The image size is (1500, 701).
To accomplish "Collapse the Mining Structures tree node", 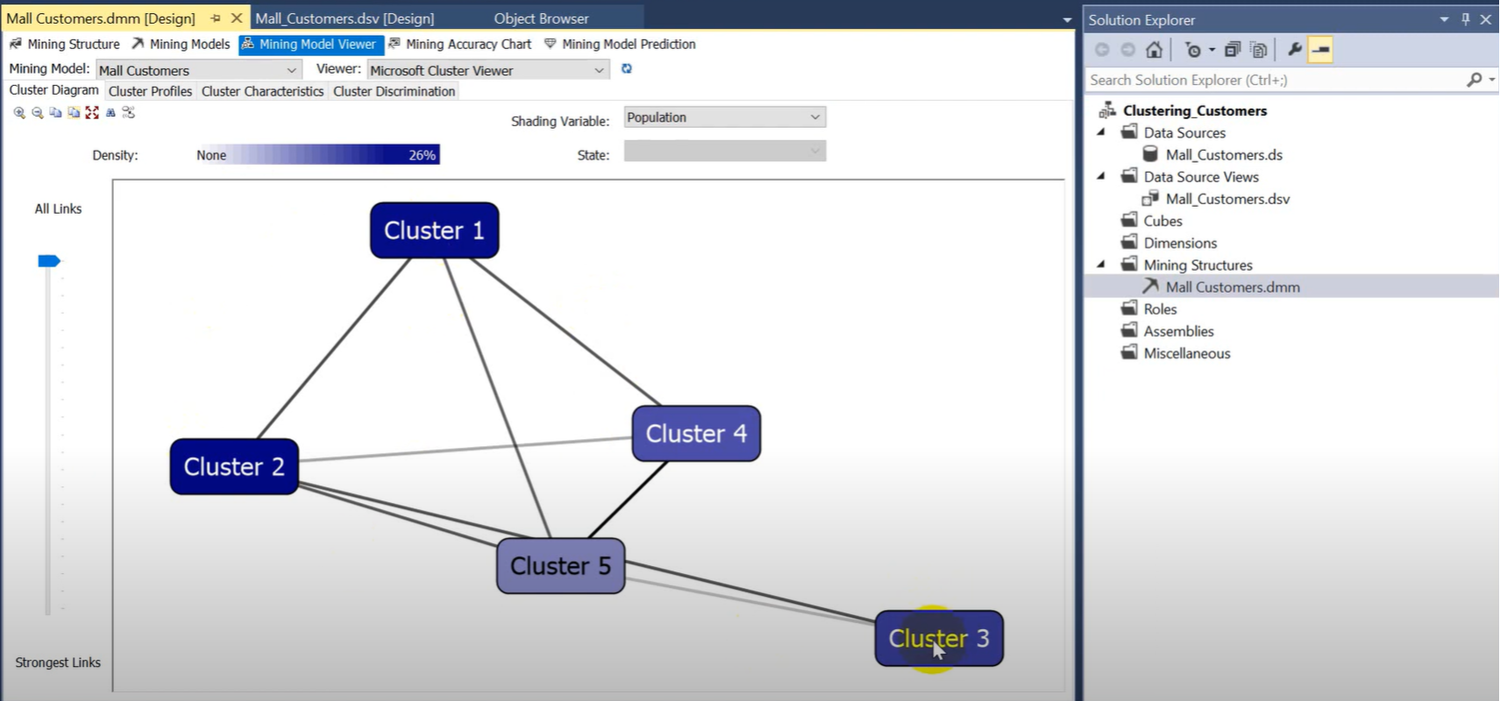I will click(x=1101, y=265).
